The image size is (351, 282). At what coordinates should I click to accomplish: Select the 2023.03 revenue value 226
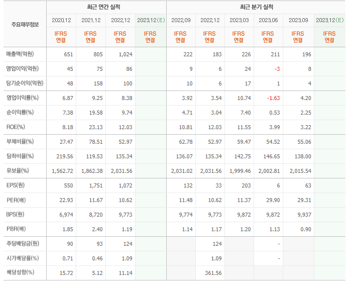pos(246,54)
